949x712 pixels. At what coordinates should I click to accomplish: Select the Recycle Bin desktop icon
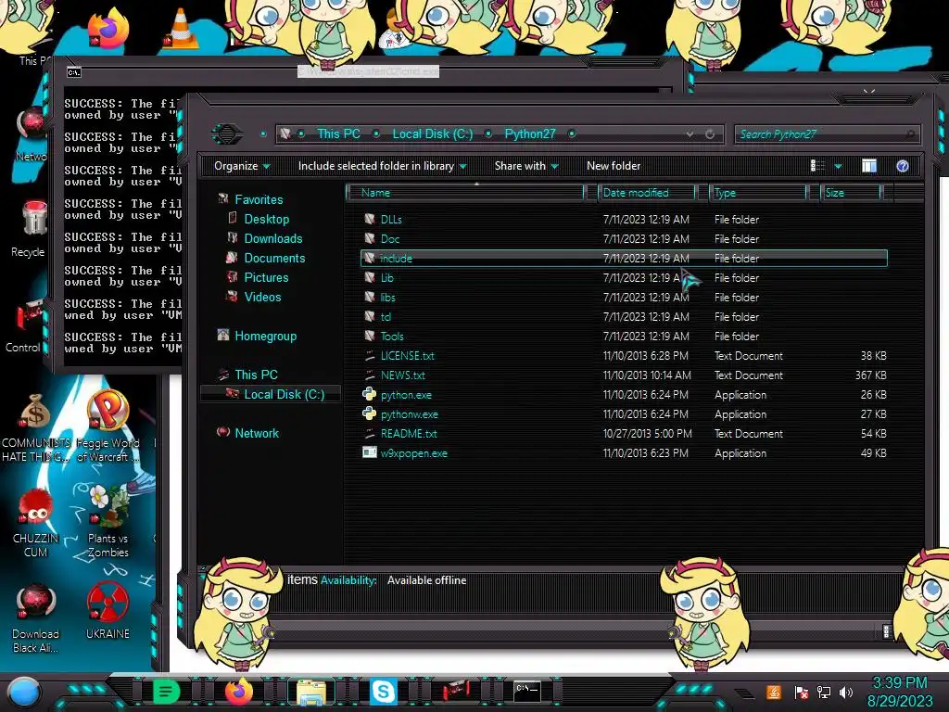pyautogui.click(x=33, y=219)
